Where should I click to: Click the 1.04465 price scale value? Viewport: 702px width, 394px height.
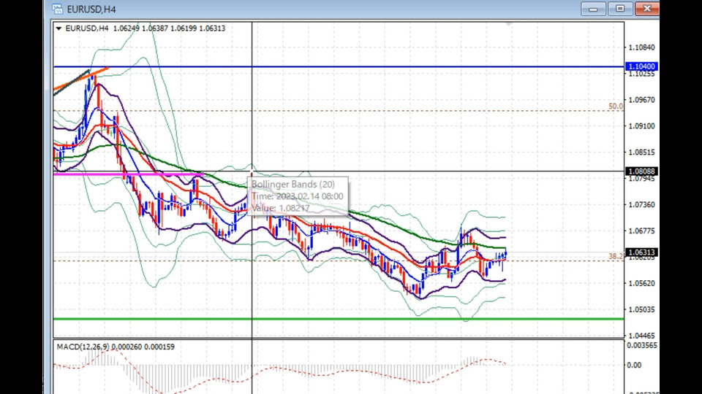coord(641,336)
